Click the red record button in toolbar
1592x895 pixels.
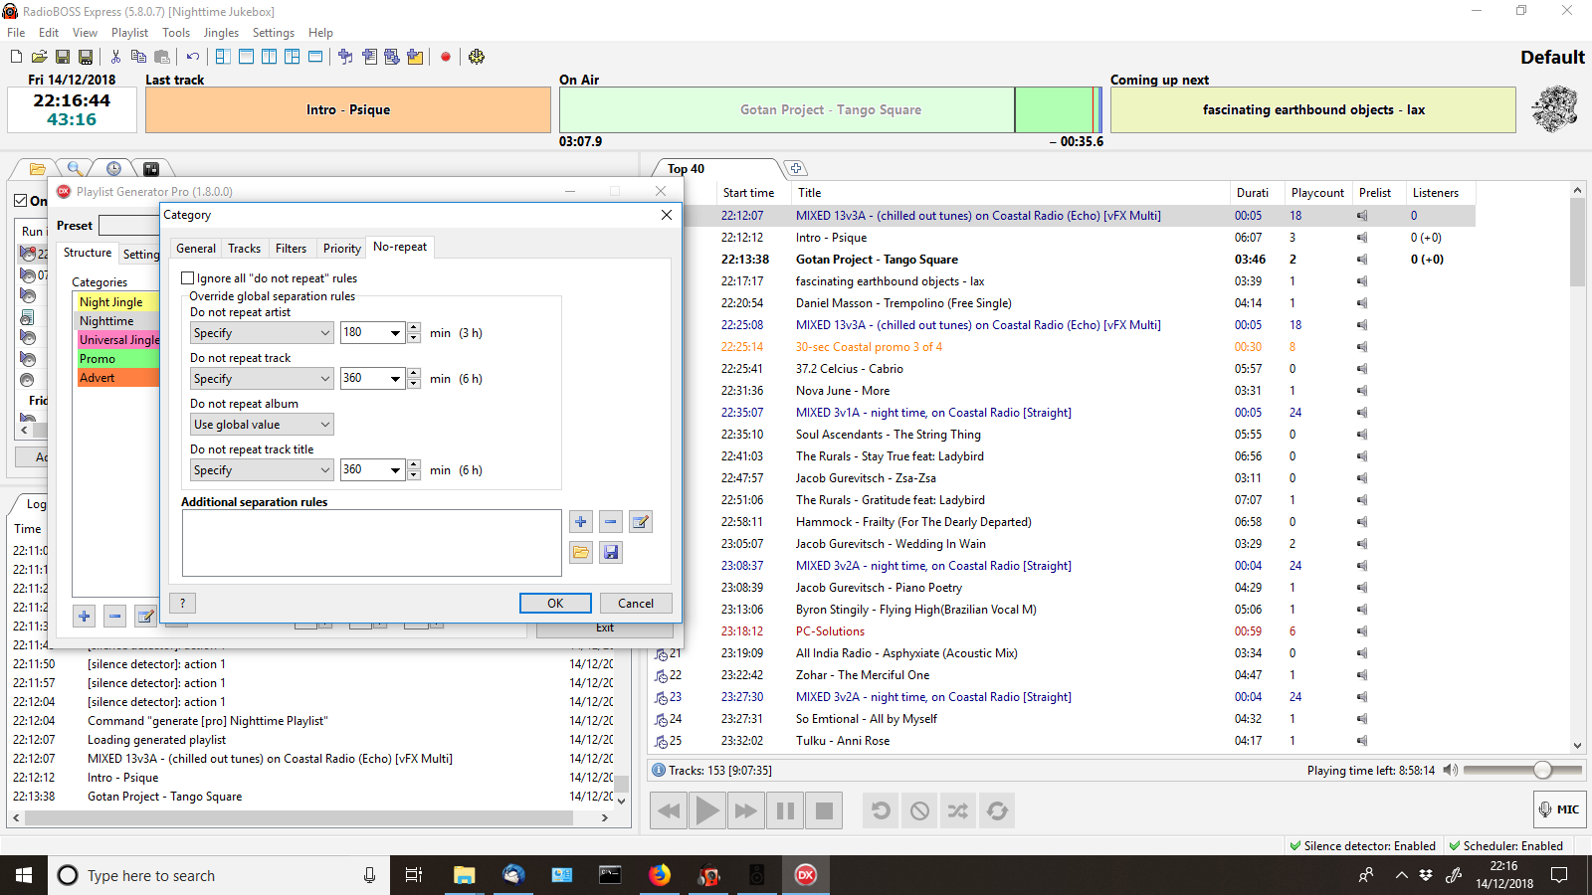446,57
